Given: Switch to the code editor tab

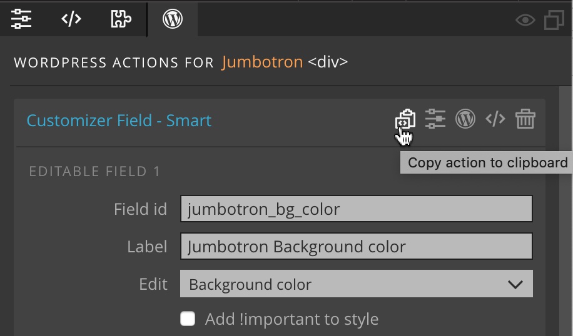Looking at the screenshot, I should point(71,19).
